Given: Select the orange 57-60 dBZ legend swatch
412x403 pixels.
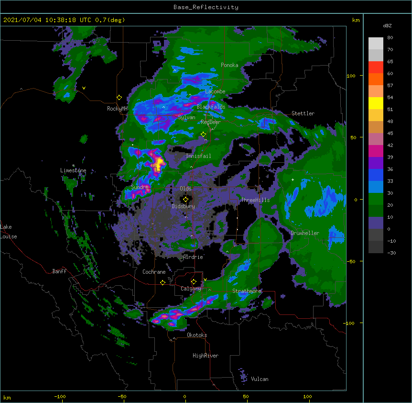Looking at the screenshot, I should 376,79.
